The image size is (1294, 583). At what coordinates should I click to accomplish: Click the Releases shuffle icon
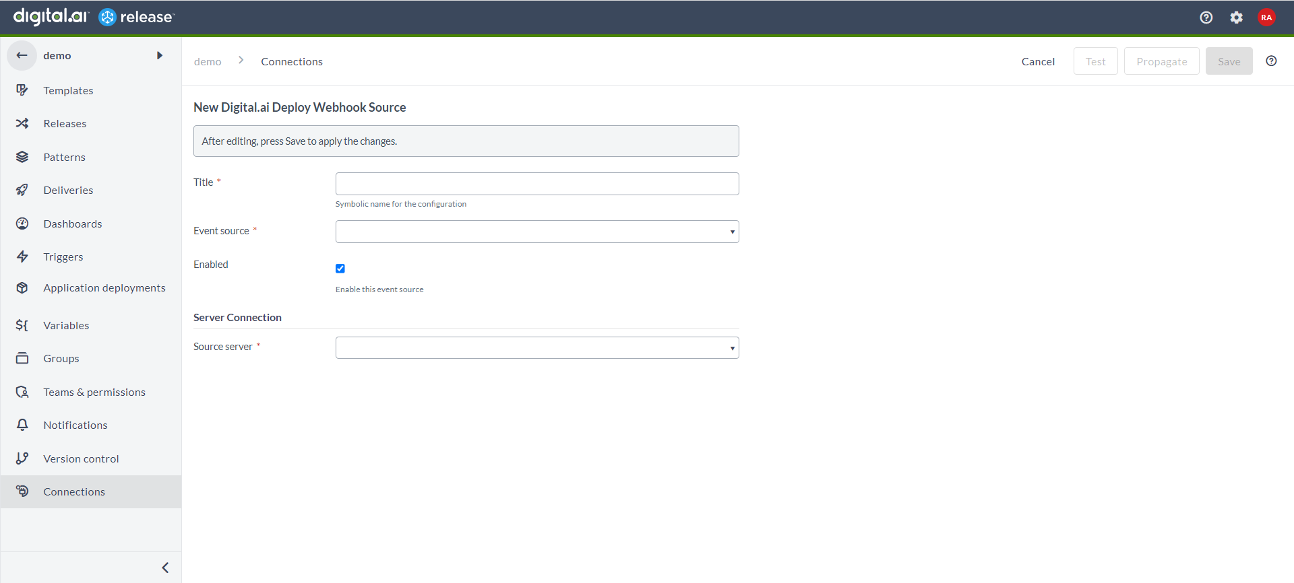[22, 123]
